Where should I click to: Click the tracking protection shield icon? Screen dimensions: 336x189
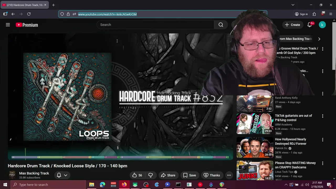62,14
